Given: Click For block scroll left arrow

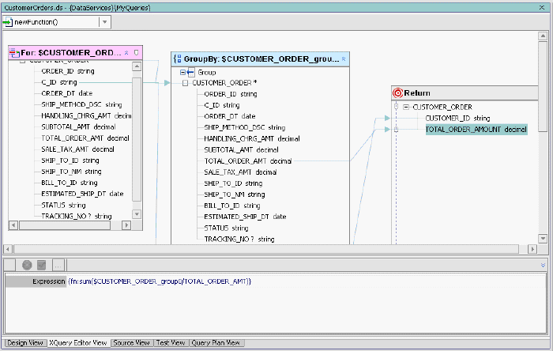Looking at the screenshot, I should tap(13, 225).
